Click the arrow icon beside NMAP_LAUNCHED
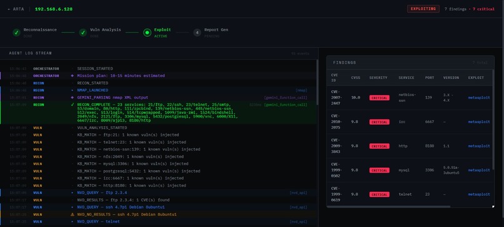This screenshot has height=227, width=504. 72,90
